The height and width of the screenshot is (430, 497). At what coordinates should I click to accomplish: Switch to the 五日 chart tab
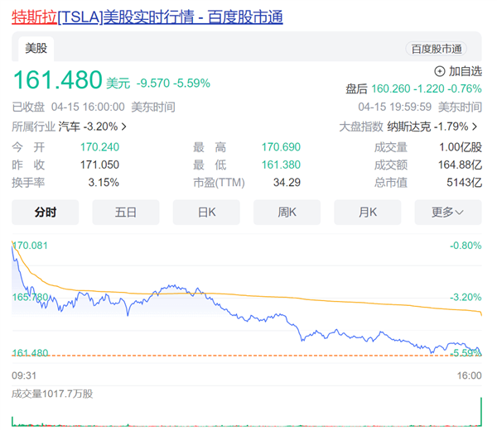point(126,212)
